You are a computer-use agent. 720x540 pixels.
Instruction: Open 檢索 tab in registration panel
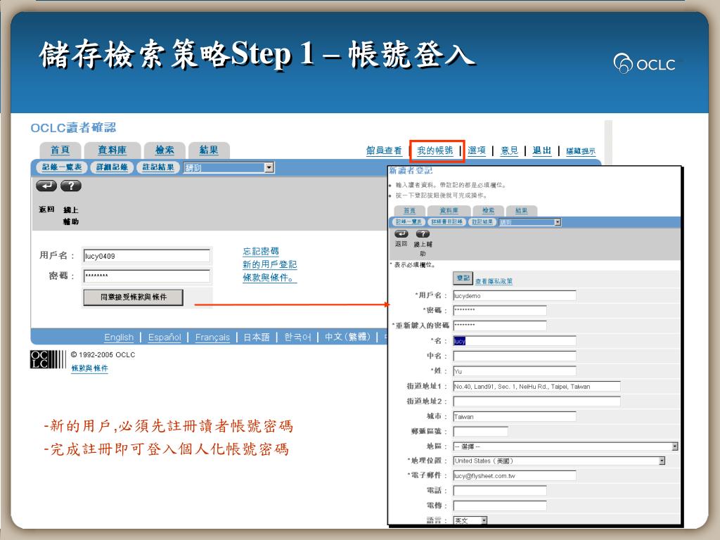tap(488, 210)
